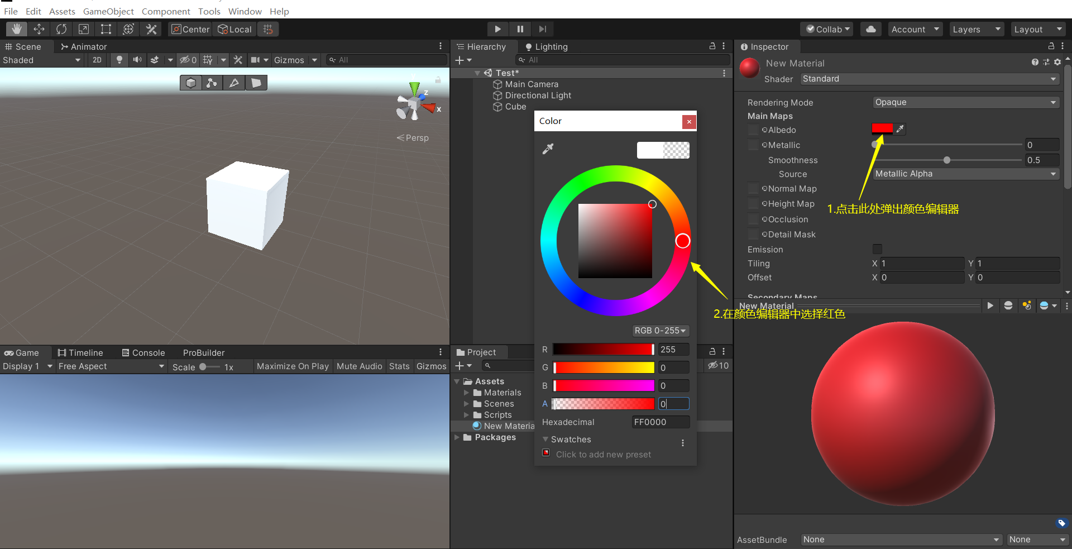Expand the Materials folder in Project panel

click(x=467, y=393)
